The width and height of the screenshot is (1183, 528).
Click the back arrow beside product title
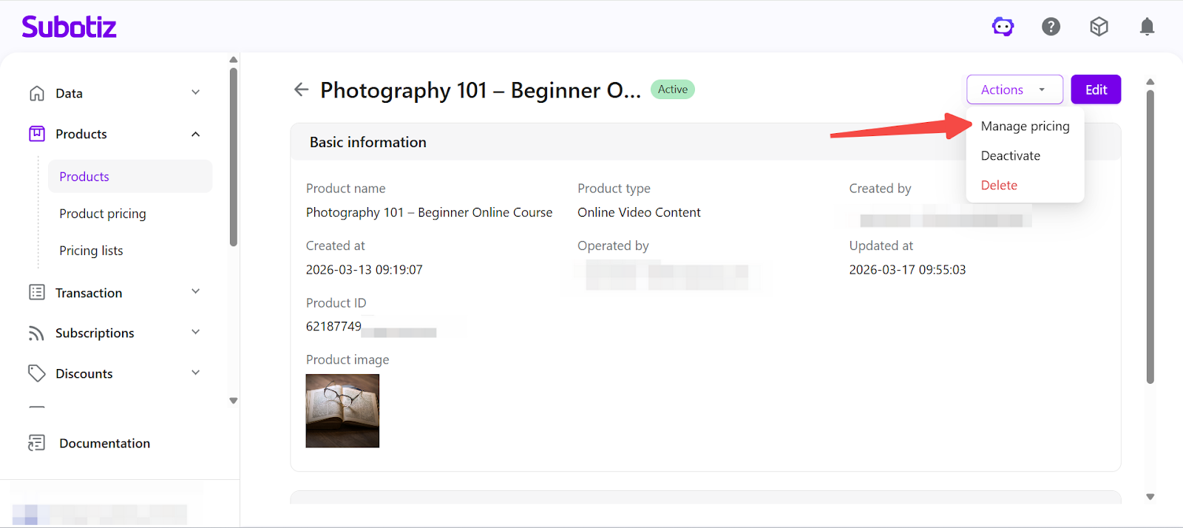[x=301, y=89]
